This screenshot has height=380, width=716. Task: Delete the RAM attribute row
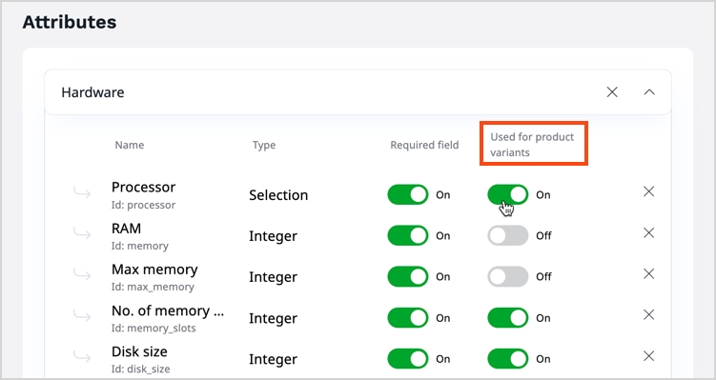pos(649,232)
